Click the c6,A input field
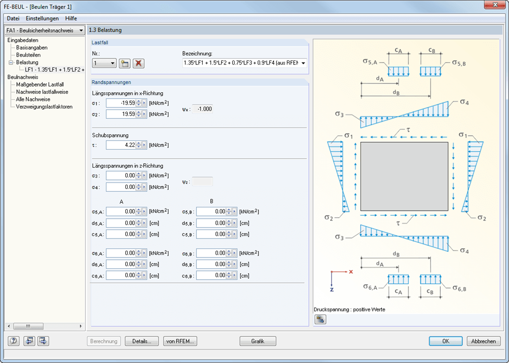Screen dimensions: 509x363 pos(121,276)
